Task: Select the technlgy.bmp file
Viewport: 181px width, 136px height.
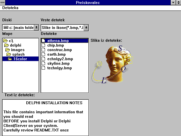Action: [65, 68]
